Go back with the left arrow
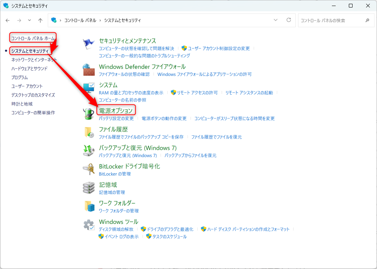377x269 pixels. [8, 20]
